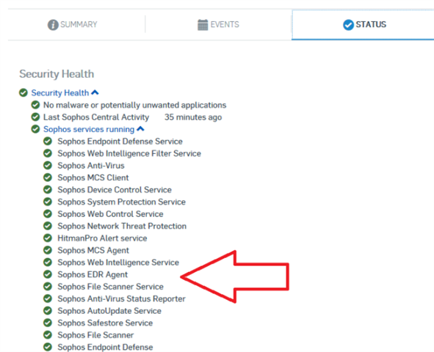Click green check beside Sophos Anti-Virus
Screen dimensions: 434x352
click(x=48, y=165)
